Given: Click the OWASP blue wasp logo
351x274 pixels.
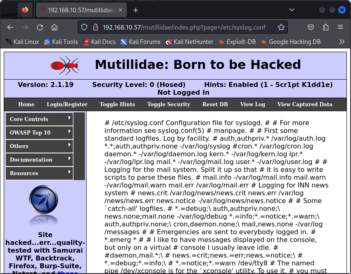Looking at the screenshot, I should click(x=44, y=199).
